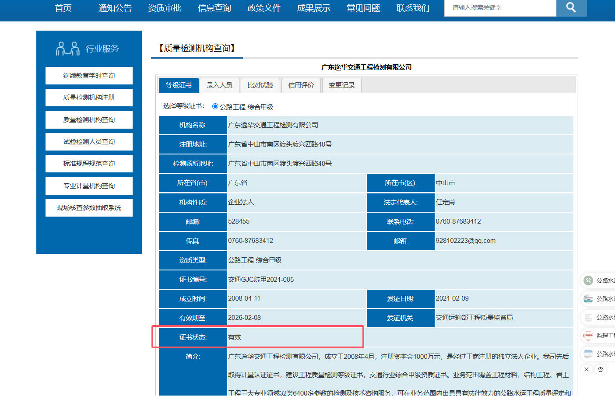Switch to the 等级证书 tab
The width and height of the screenshot is (615, 396).
pos(179,85)
